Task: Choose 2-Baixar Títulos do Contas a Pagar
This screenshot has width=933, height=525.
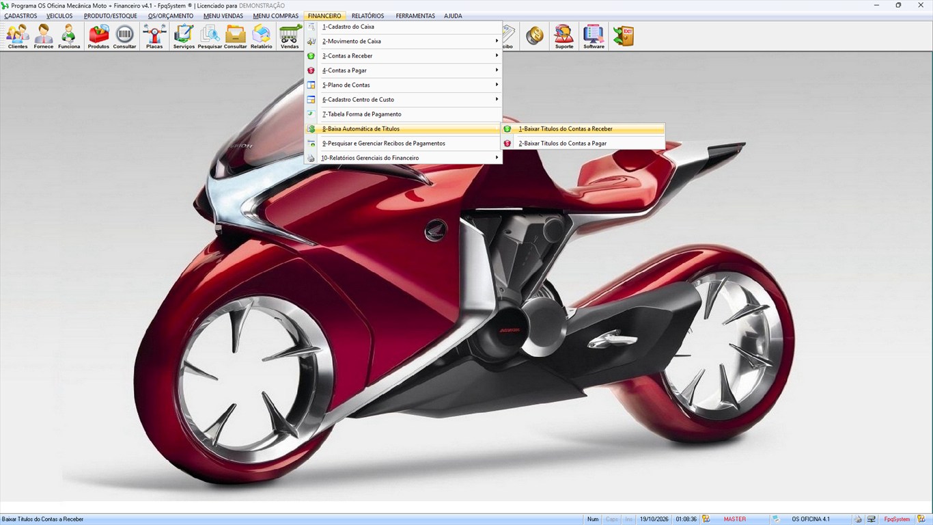Action: [583, 144]
